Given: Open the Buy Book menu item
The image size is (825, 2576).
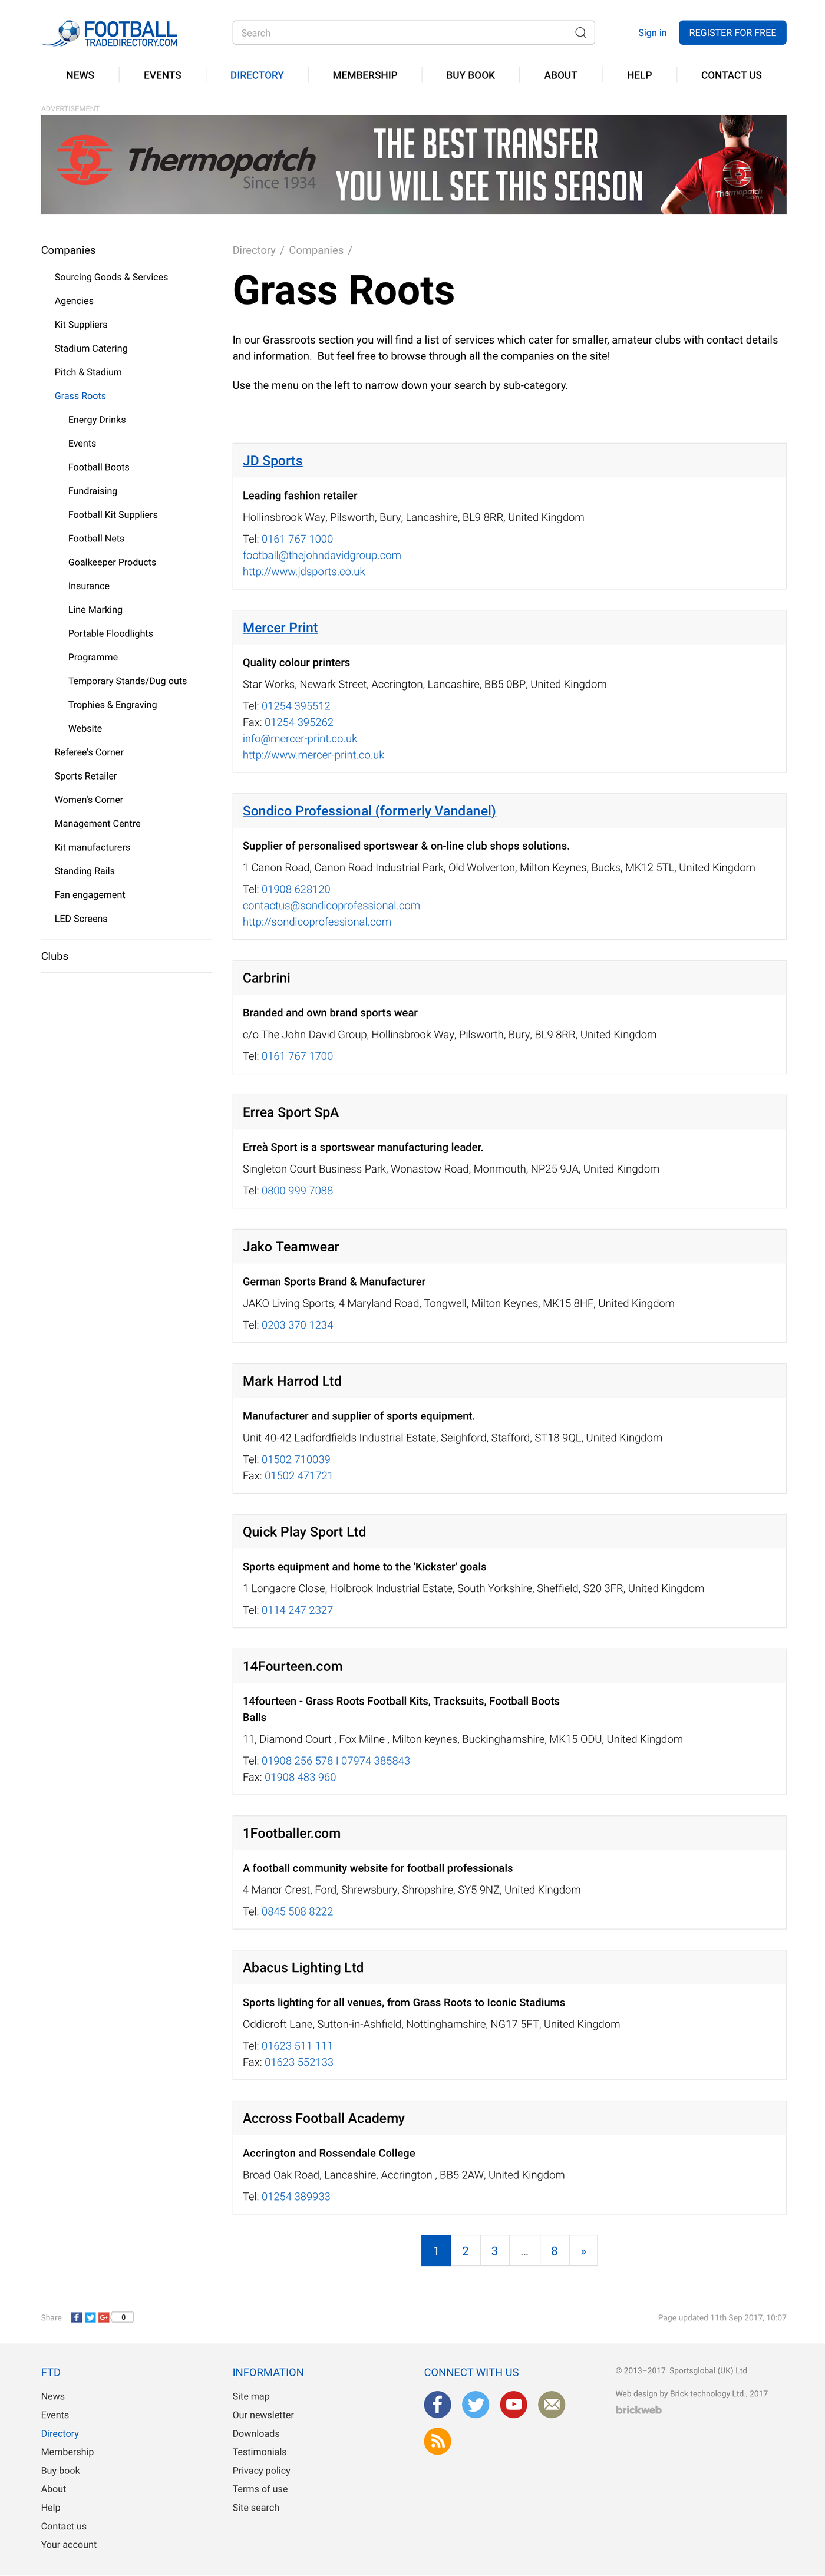Looking at the screenshot, I should [x=470, y=75].
